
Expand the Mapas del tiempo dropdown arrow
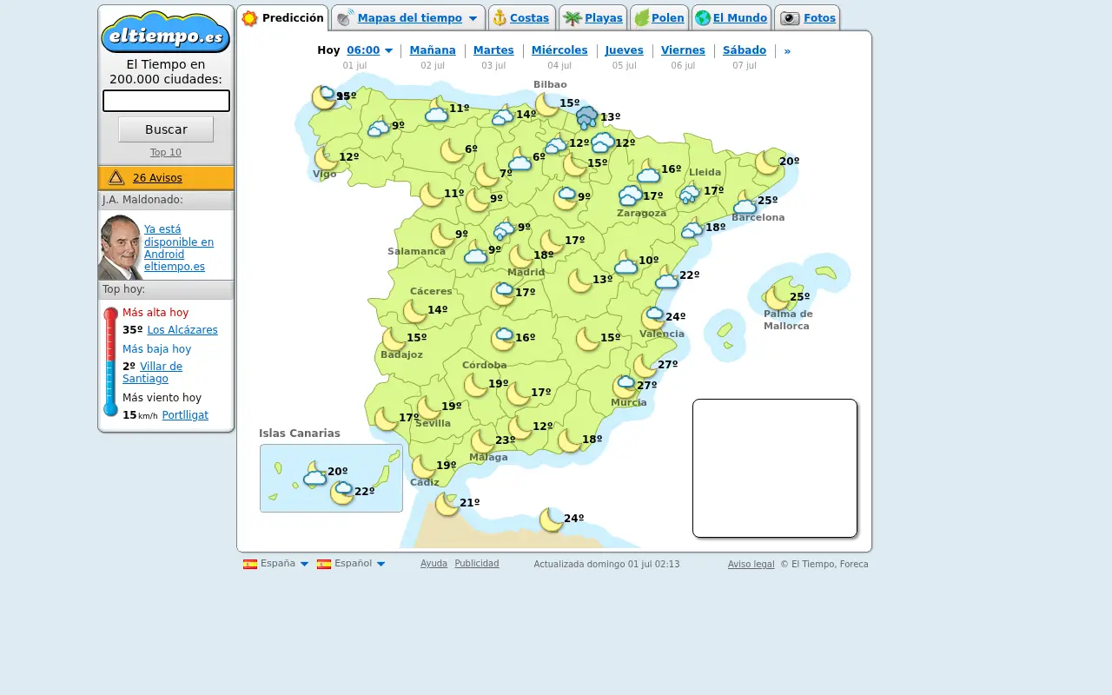coord(473,18)
